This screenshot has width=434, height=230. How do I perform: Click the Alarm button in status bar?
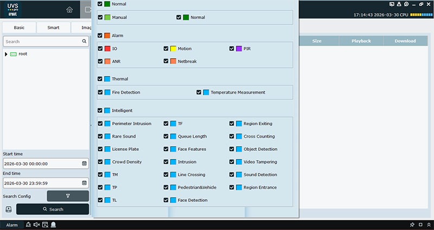click(x=12, y=225)
